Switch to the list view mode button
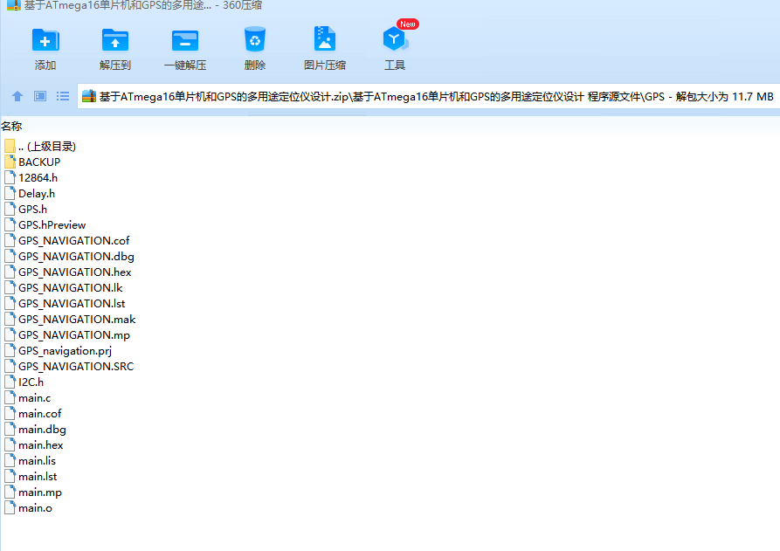This screenshot has height=551, width=780. (63, 96)
